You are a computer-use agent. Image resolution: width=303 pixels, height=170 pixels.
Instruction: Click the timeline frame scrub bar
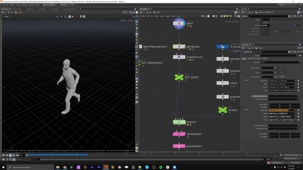(x=150, y=154)
